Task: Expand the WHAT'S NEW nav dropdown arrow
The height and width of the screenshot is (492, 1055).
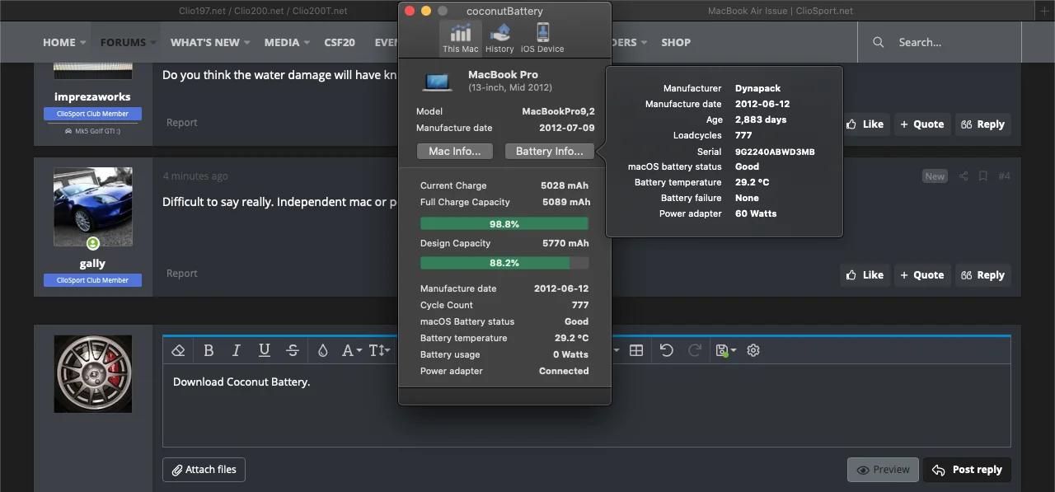Action: [247, 43]
